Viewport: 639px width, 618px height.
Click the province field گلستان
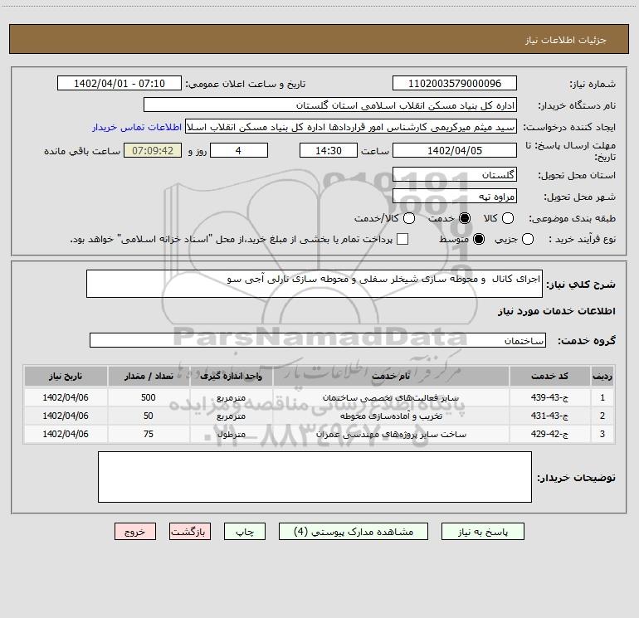[455, 175]
